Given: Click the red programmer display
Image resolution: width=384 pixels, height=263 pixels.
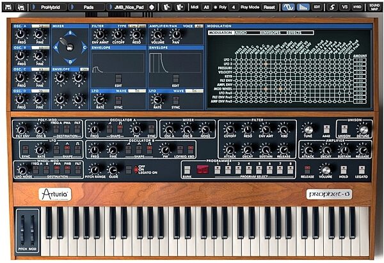Looking at the screenshot, I should 203,170.
